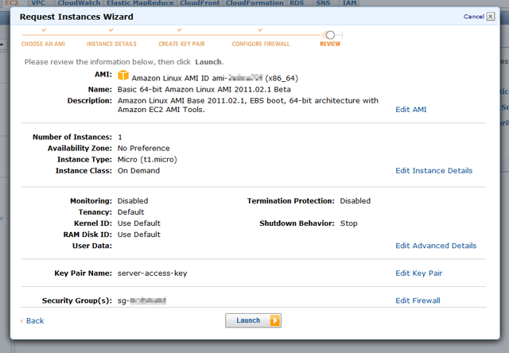This screenshot has height=353, width=509.
Task: Click the Launch button
Action: click(x=253, y=320)
